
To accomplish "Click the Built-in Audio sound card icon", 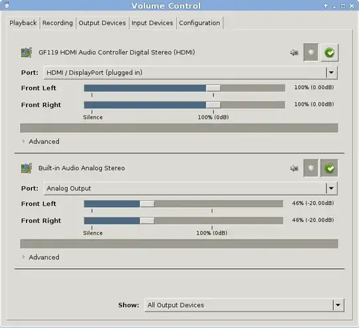I will coord(27,169).
